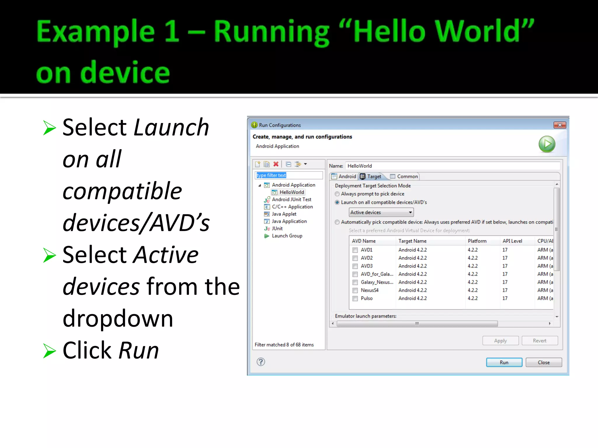Click the Close button
This screenshot has width=598, height=448.
544,362
